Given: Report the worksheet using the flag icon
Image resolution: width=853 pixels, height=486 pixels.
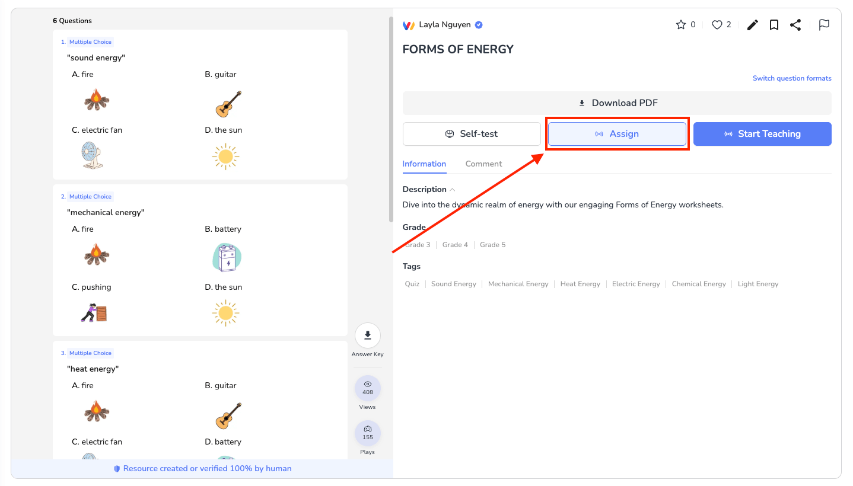Looking at the screenshot, I should [824, 25].
